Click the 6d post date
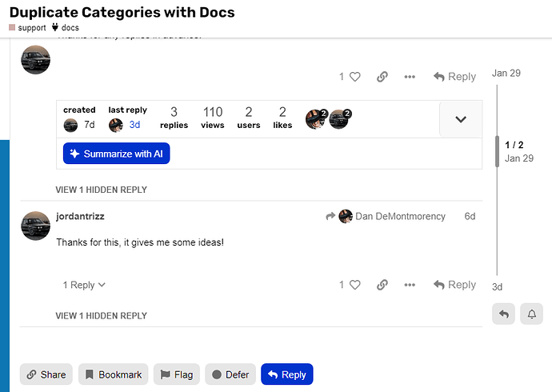The width and height of the screenshot is (552, 392). [470, 216]
